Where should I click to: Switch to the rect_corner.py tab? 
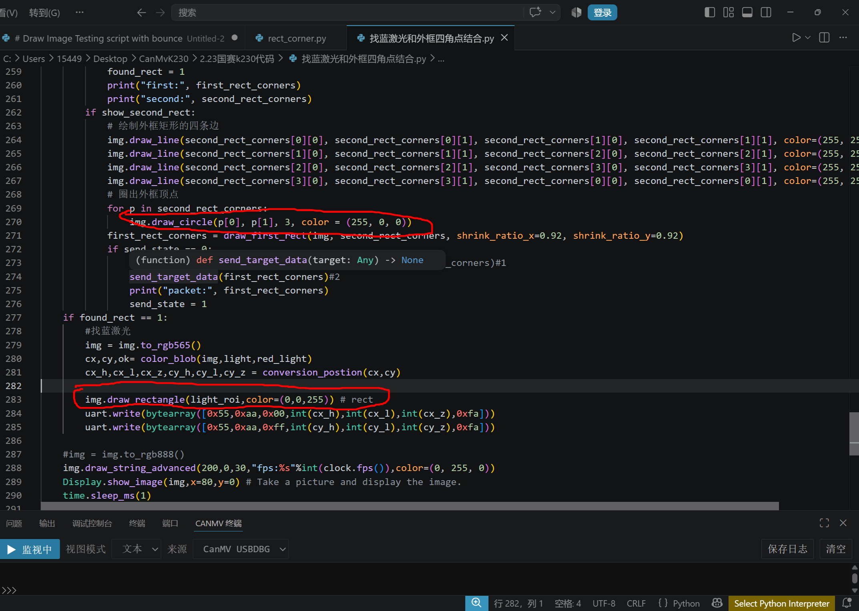coord(296,38)
